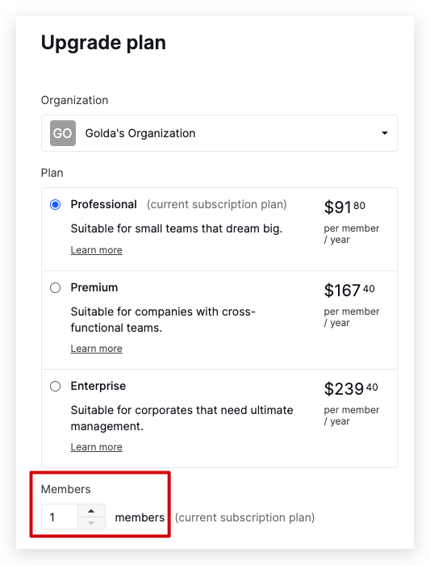
Task: Decrease members count with down arrow
Action: tap(91, 523)
